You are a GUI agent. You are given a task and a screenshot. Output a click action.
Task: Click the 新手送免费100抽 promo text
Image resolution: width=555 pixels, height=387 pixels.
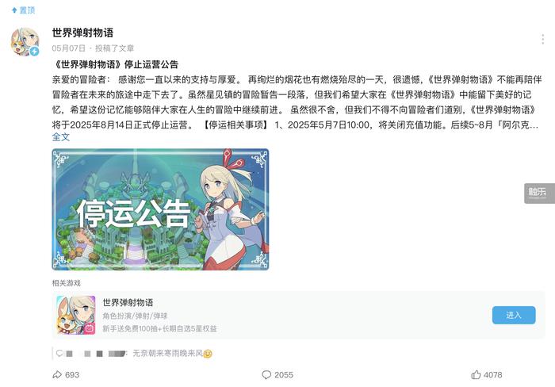coord(159,328)
